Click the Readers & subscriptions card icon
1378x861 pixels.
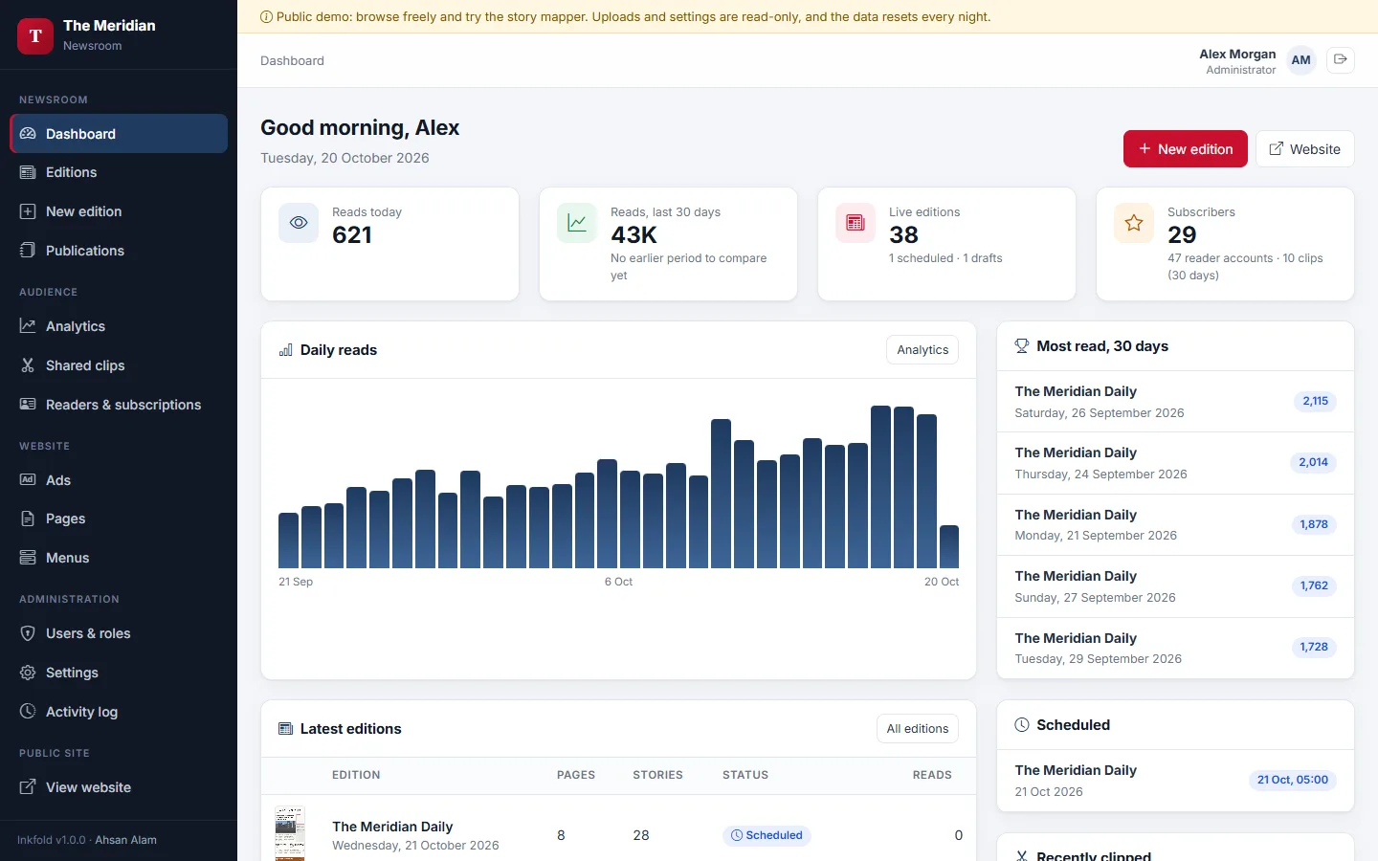(x=28, y=405)
